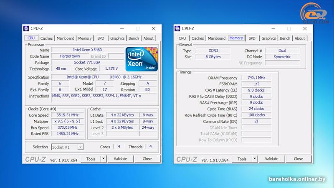The width and height of the screenshot is (334, 188).
Task: Close right CPU-Z window with X
Action: tap(305, 28)
